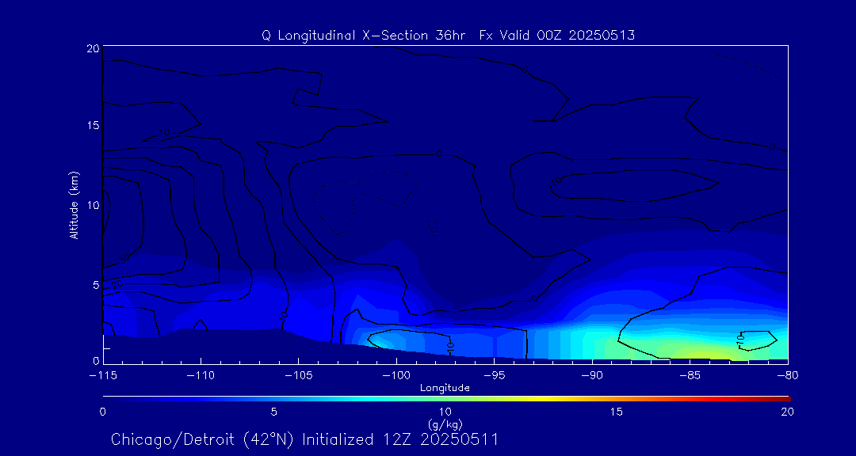Click the contour label 30 near left edge
The image size is (856, 456).
(124, 257)
